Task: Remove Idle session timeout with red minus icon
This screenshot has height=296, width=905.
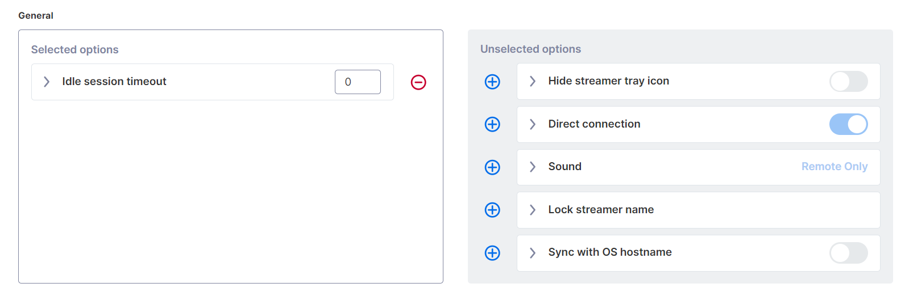Action: 418,82
